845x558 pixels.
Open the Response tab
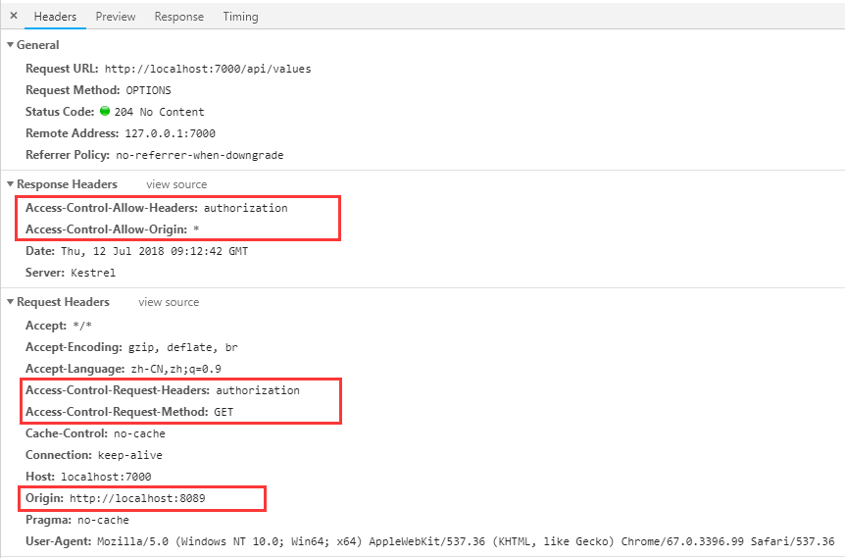click(179, 17)
